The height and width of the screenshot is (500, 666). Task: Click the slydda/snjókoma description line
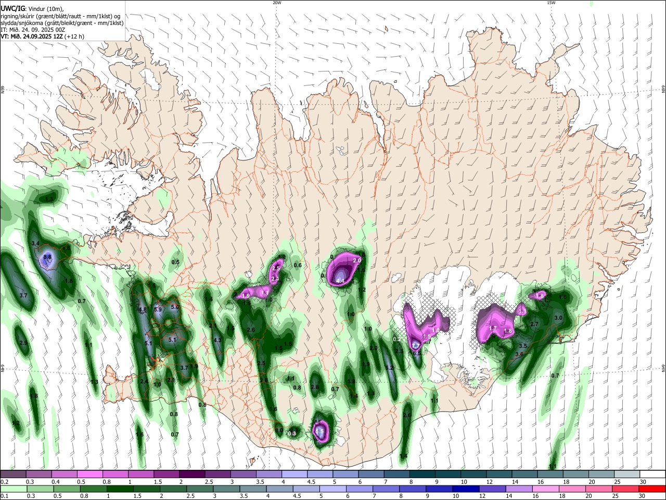coord(62,23)
